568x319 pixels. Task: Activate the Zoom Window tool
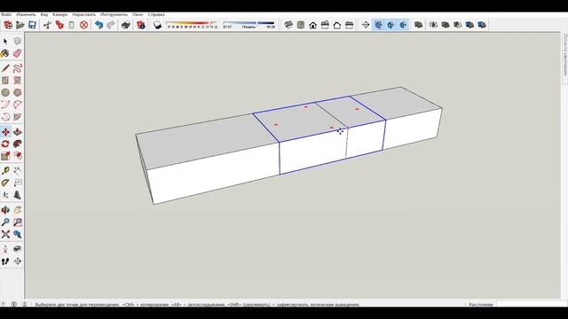pos(17,222)
